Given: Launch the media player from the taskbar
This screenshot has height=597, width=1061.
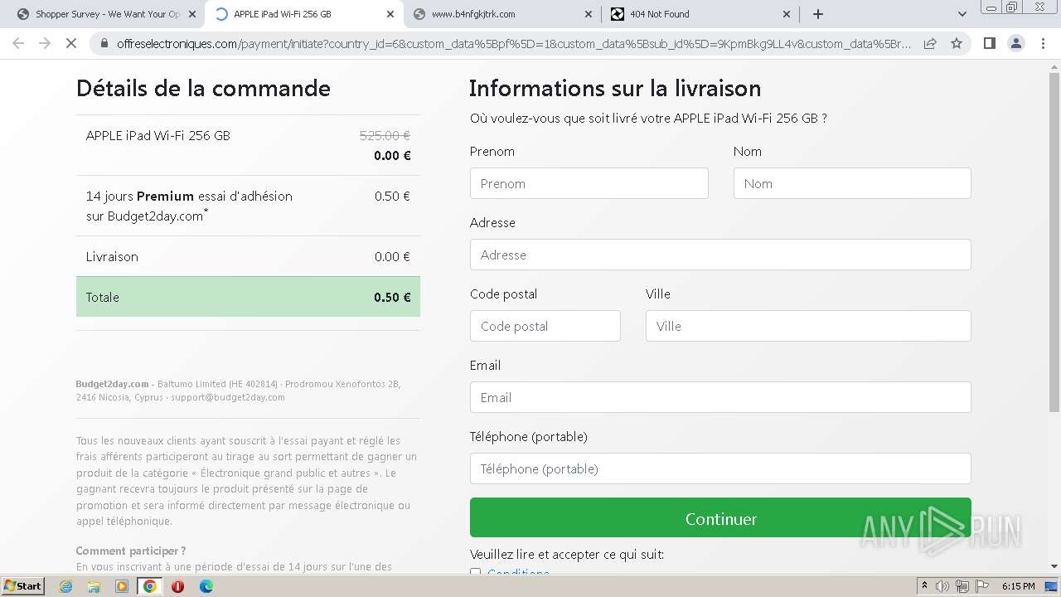Looking at the screenshot, I should click(x=122, y=586).
